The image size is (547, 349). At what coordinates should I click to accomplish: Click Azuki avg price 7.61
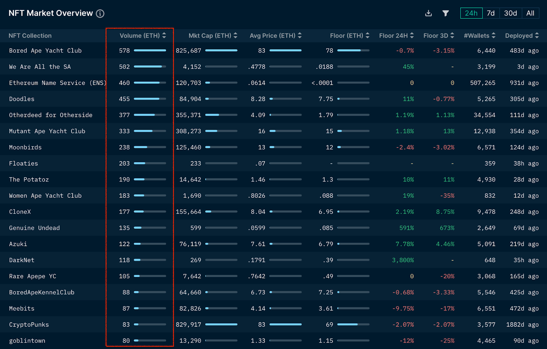click(x=258, y=244)
